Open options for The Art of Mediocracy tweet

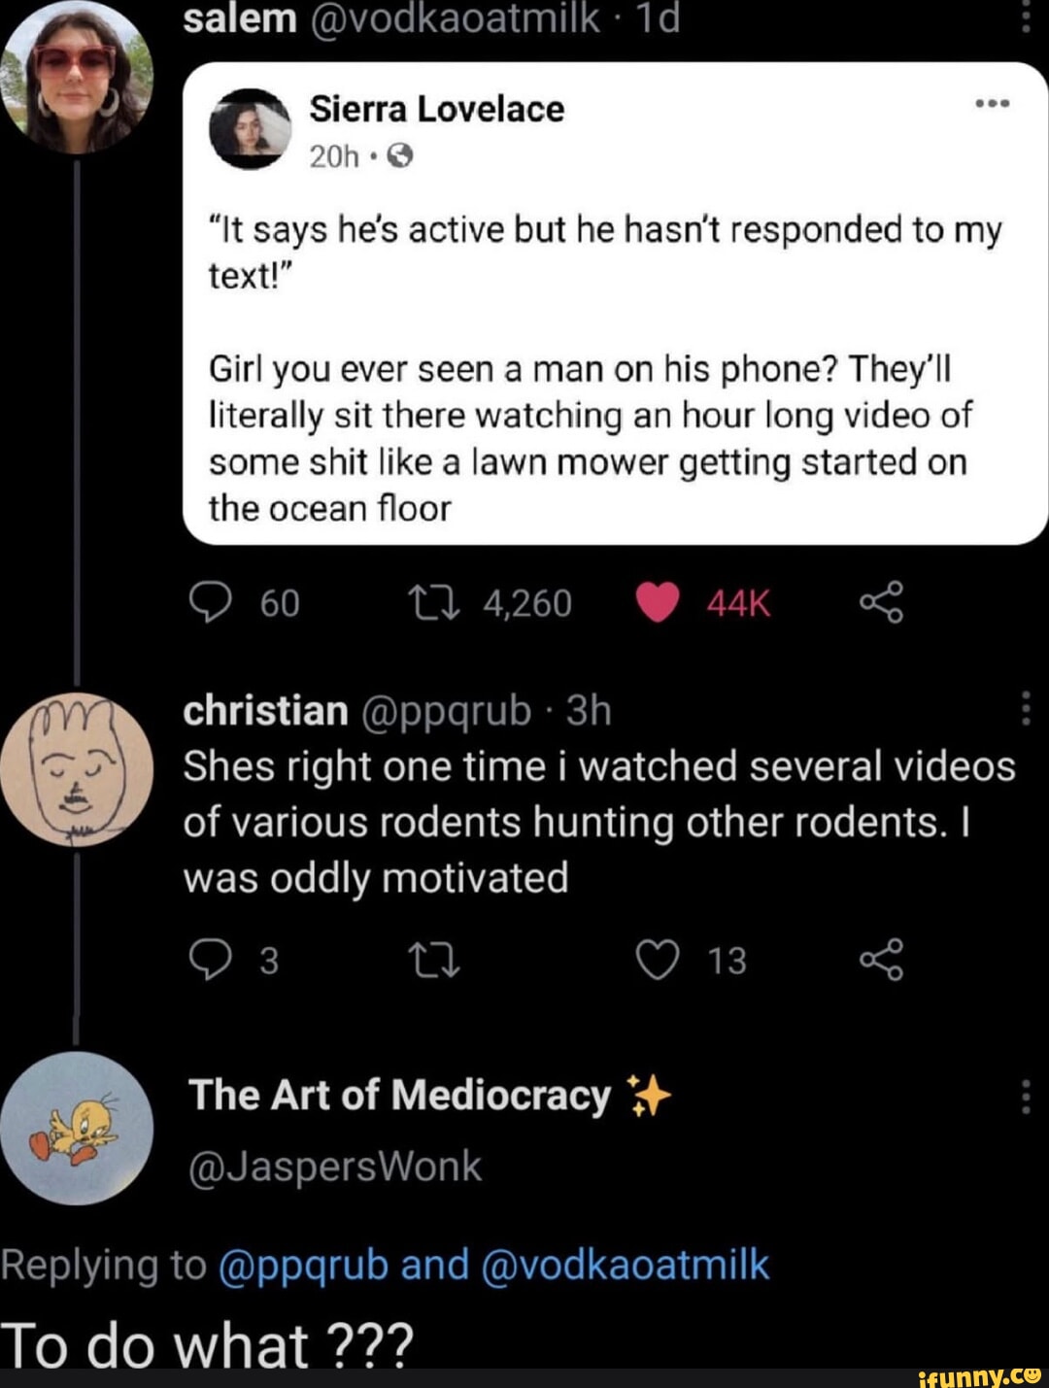1026,1098
